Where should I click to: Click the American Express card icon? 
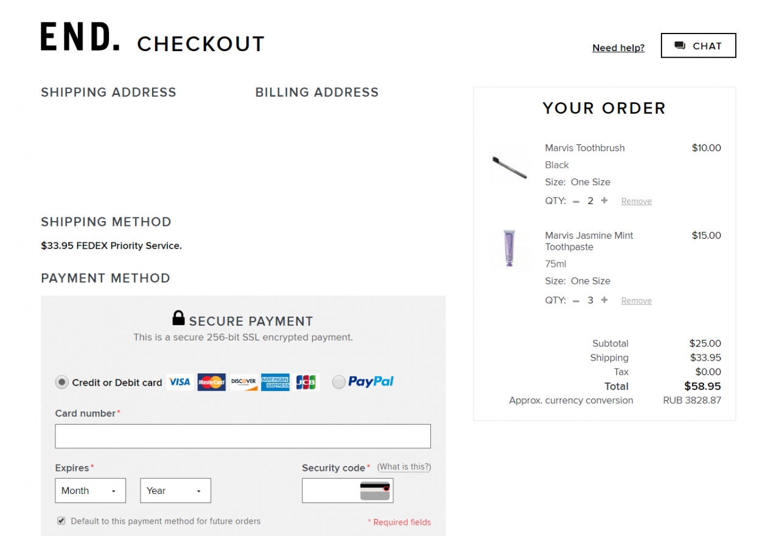(275, 382)
